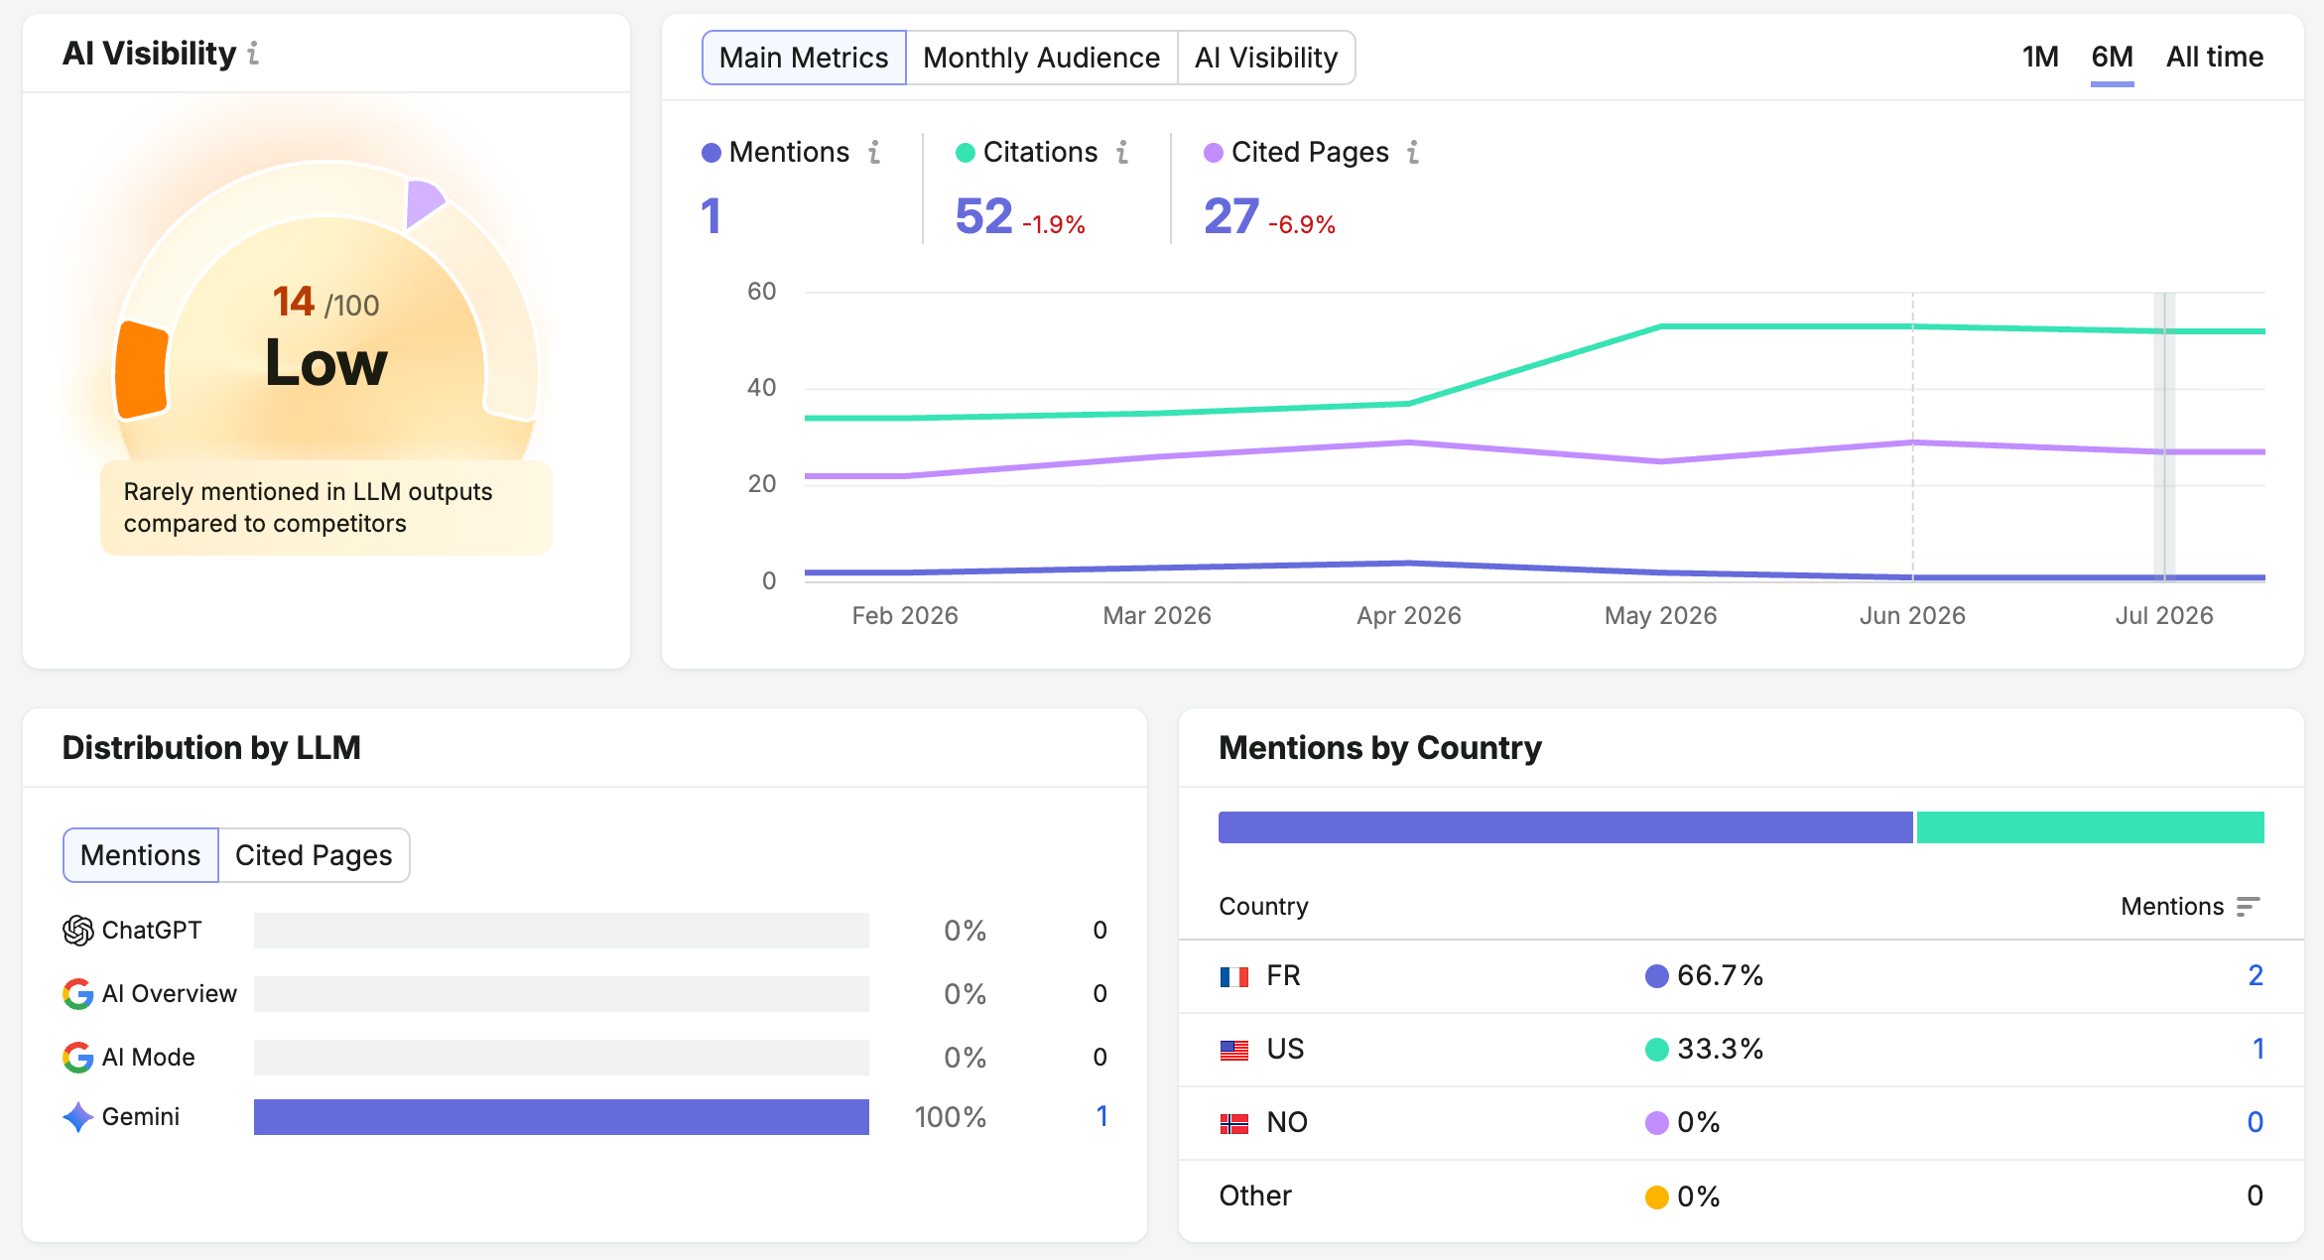Click the AI Mode row label
The height and width of the screenshot is (1260, 2324).
coord(149,1058)
